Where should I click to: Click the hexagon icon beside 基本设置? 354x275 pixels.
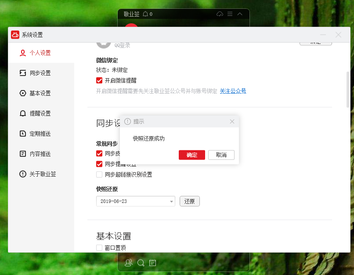tap(23, 93)
